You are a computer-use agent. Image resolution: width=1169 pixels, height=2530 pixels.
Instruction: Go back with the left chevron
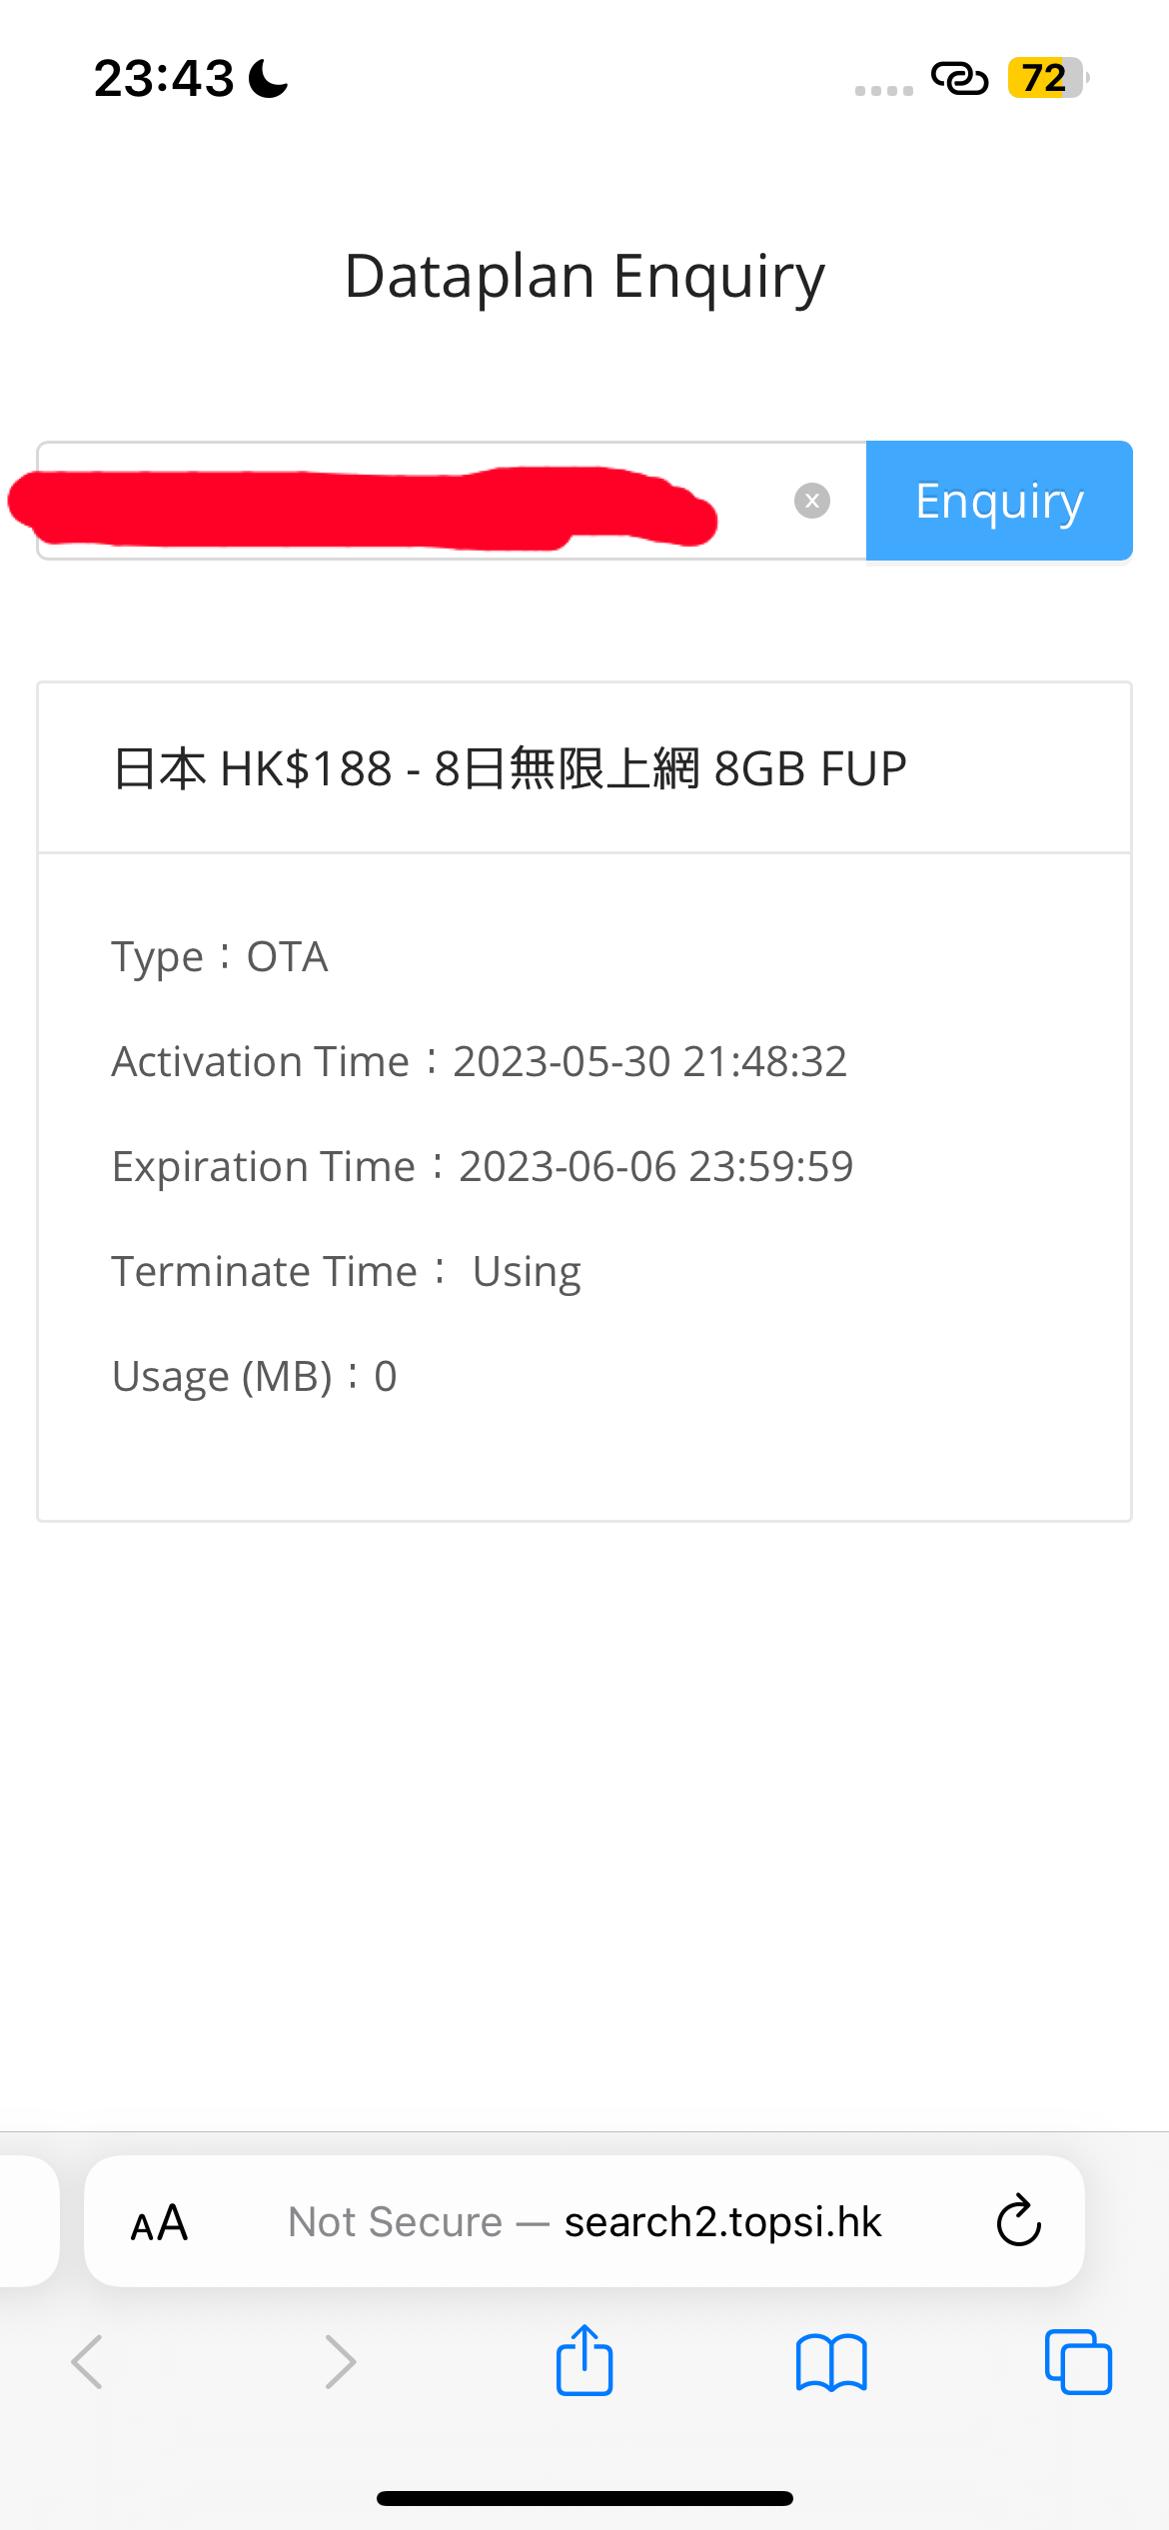point(87,2362)
